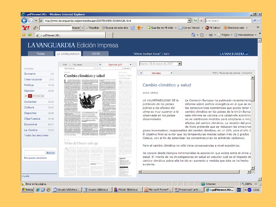Click the article vertical scrollbar down arrow

[x=253, y=168]
